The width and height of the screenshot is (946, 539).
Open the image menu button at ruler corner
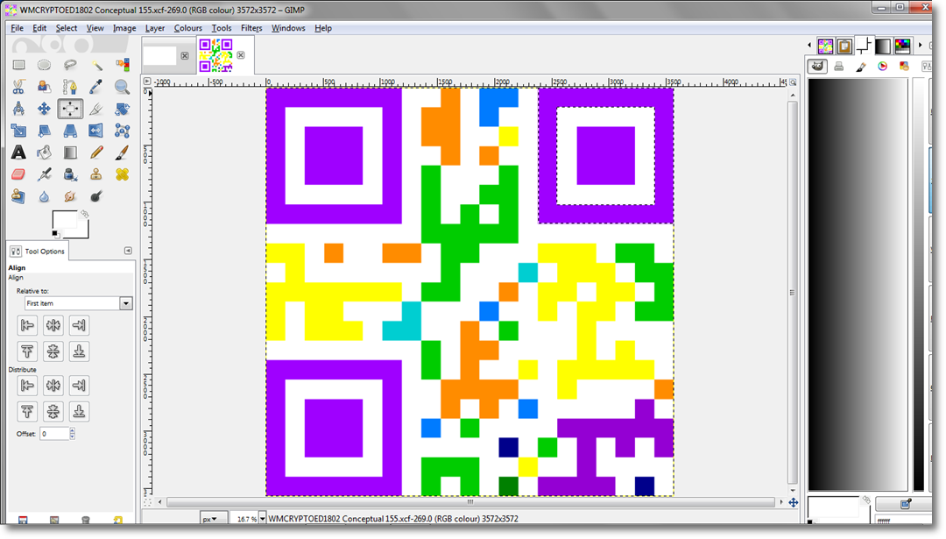[147, 82]
